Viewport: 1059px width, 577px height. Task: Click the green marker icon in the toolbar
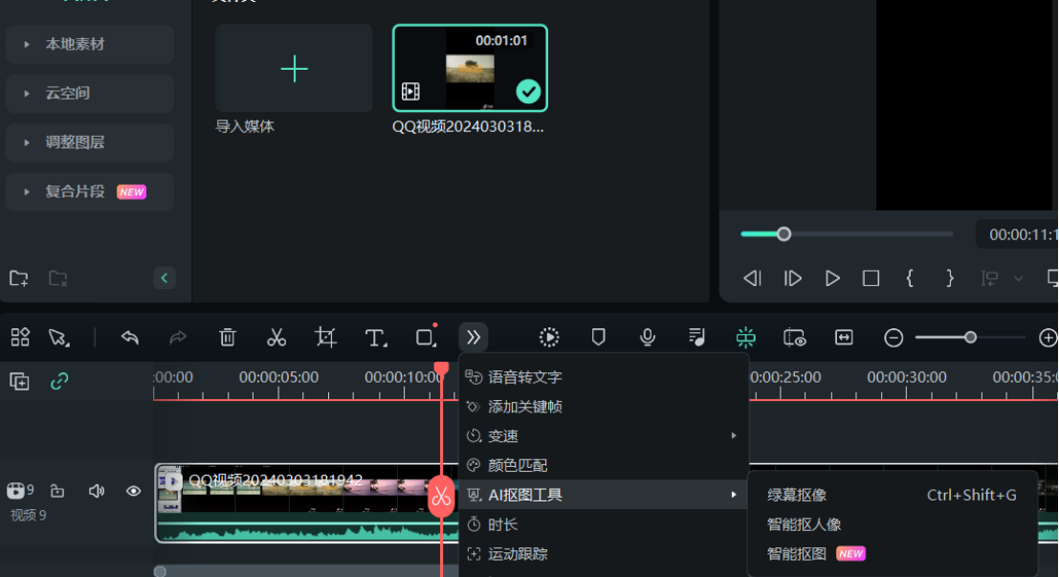(x=745, y=337)
